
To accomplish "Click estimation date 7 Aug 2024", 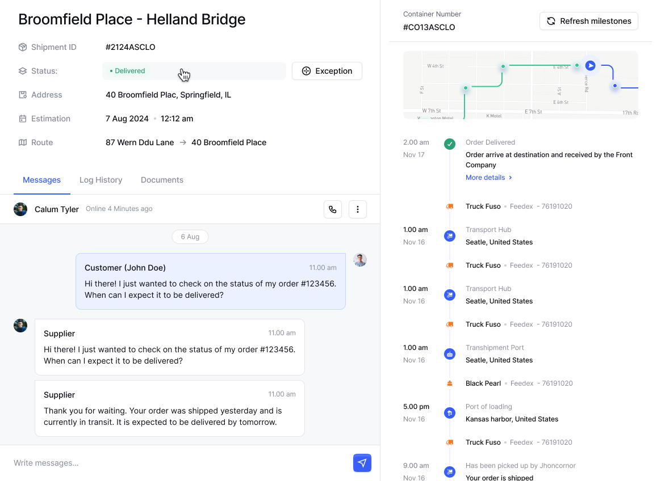I will tap(127, 119).
